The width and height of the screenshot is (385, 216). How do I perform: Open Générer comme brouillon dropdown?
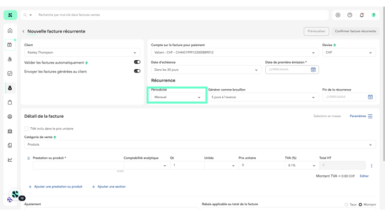pos(263,97)
